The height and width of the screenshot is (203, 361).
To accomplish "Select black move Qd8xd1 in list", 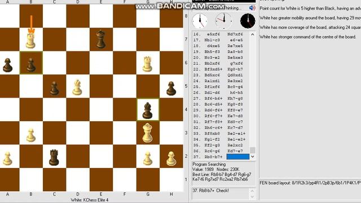I will point(235,75).
